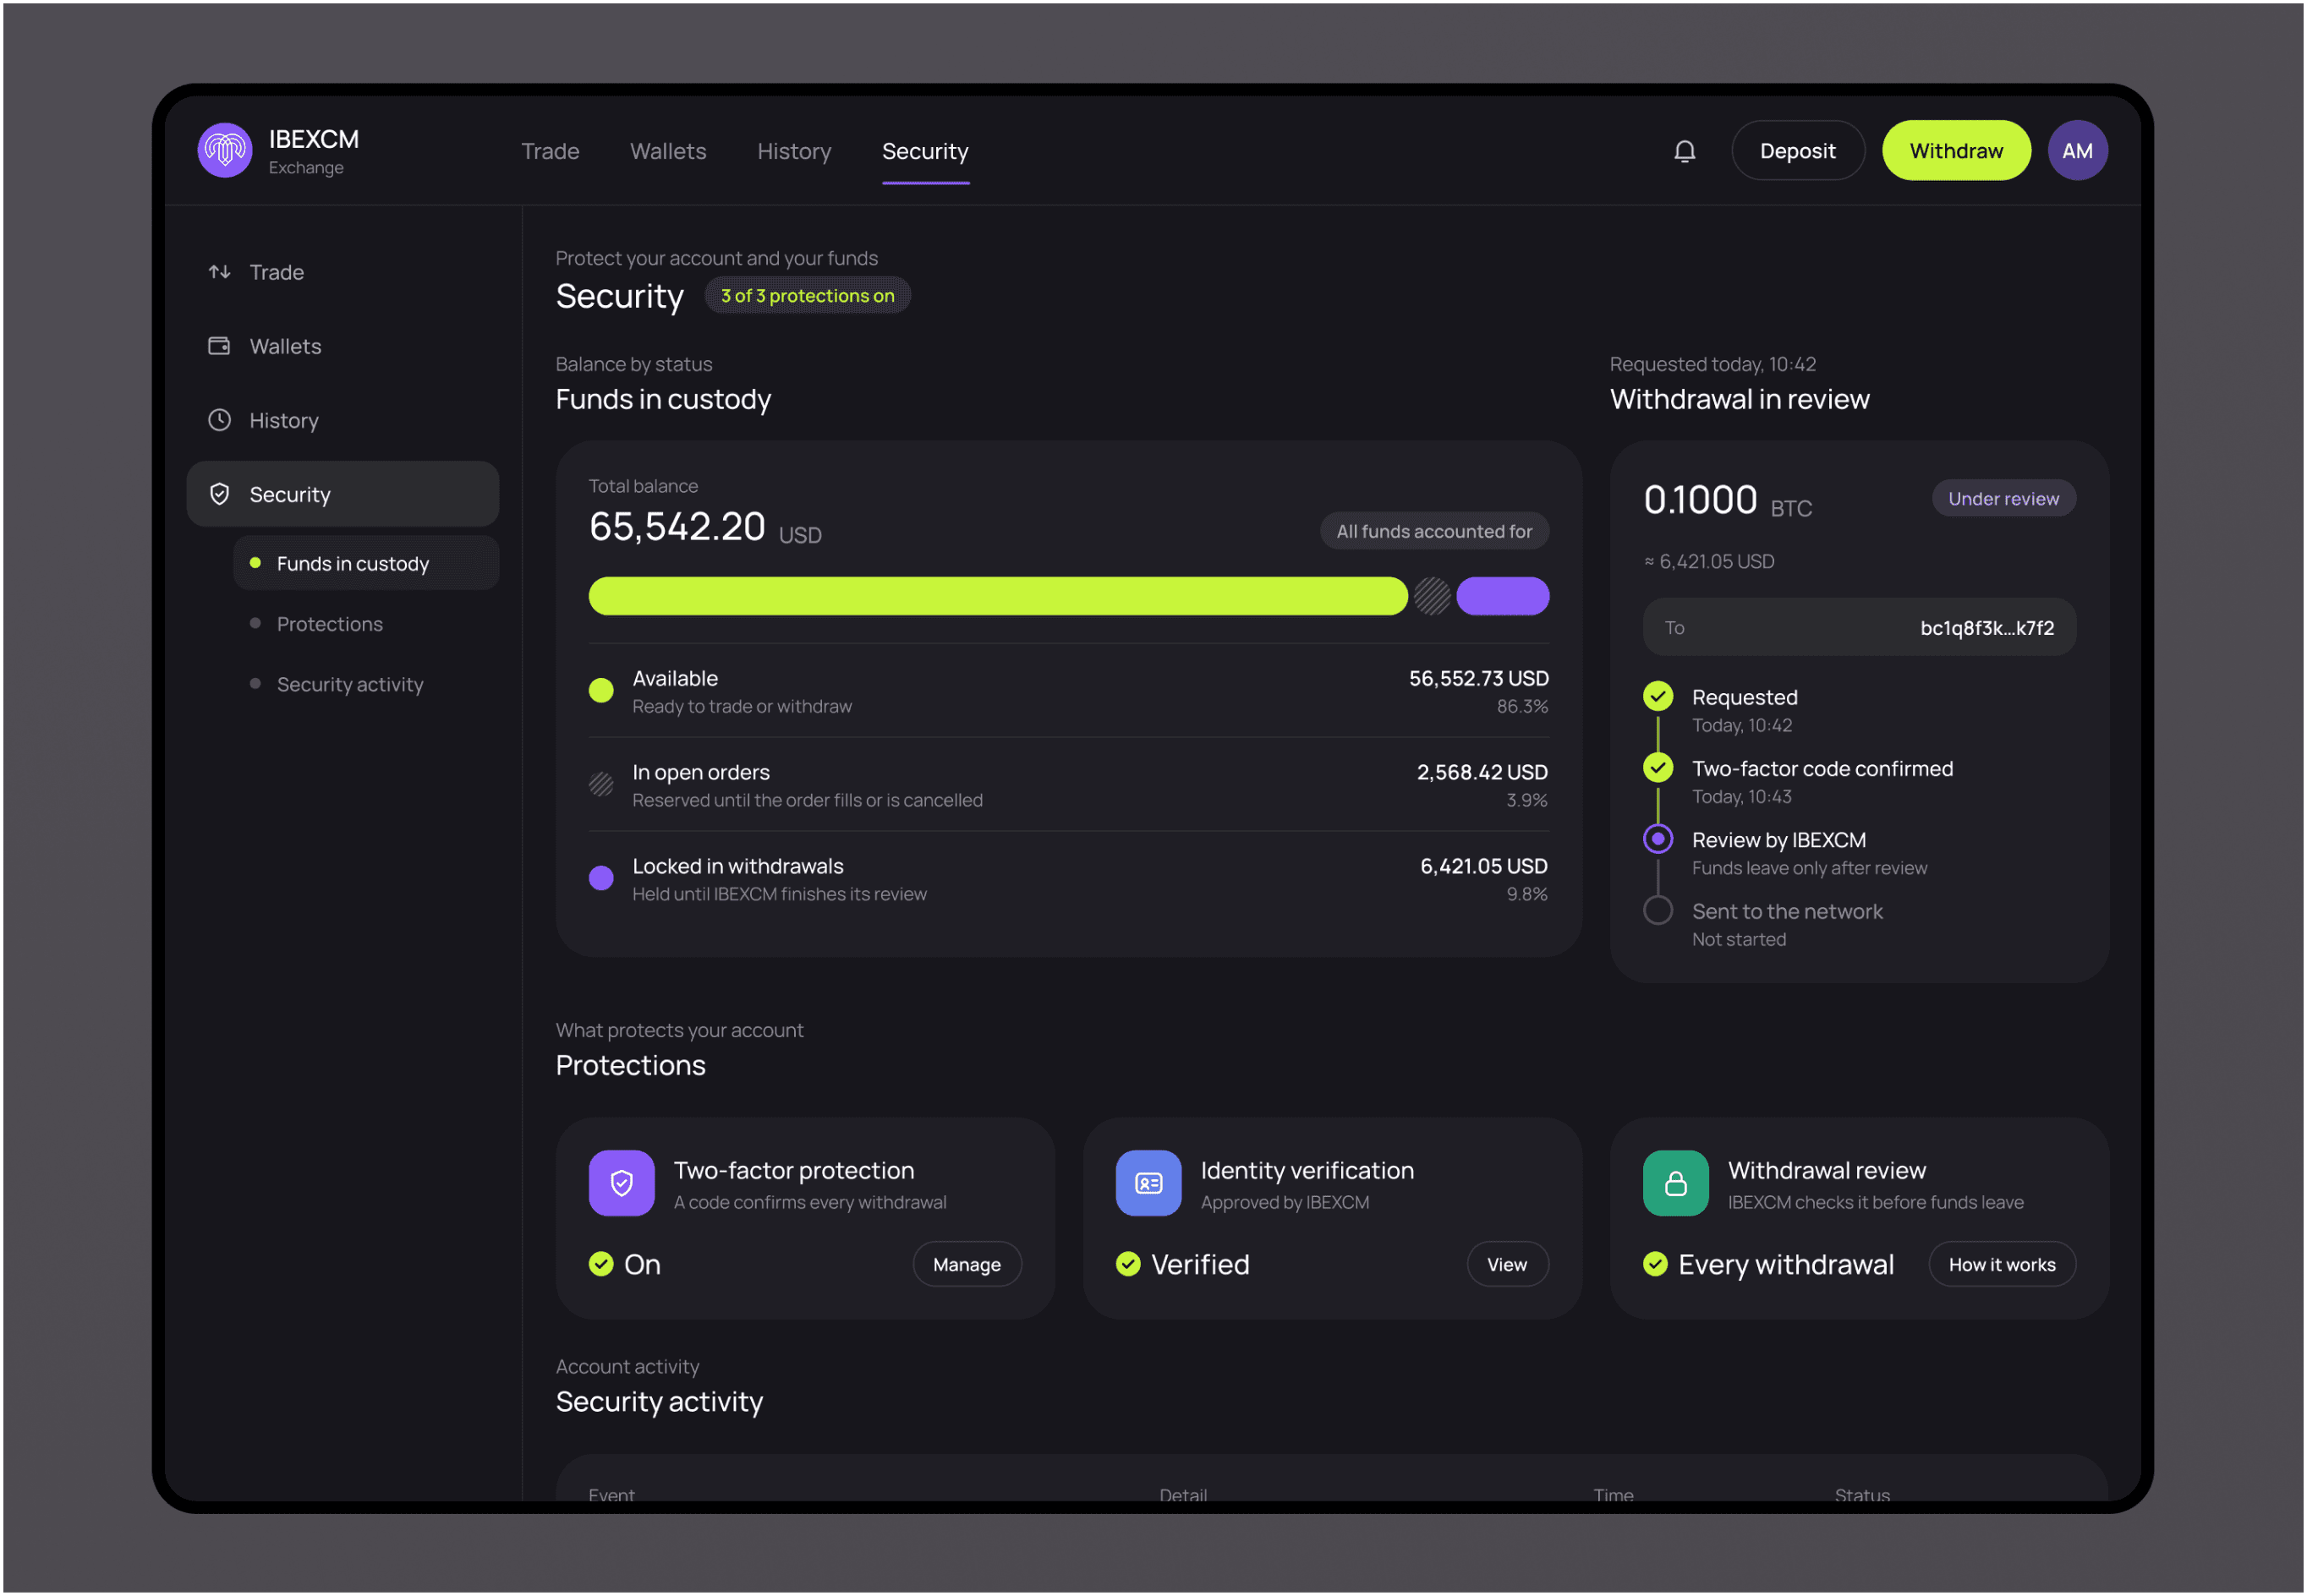Select the Security tab in top navigation
The height and width of the screenshot is (1596, 2307).
click(x=925, y=151)
